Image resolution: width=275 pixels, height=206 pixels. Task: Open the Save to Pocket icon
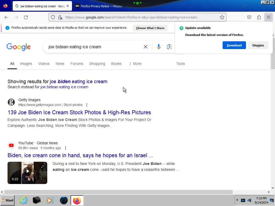[249, 17]
